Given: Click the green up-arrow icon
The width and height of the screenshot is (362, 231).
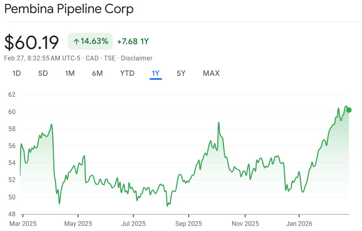Looking at the screenshot, I should (x=76, y=41).
